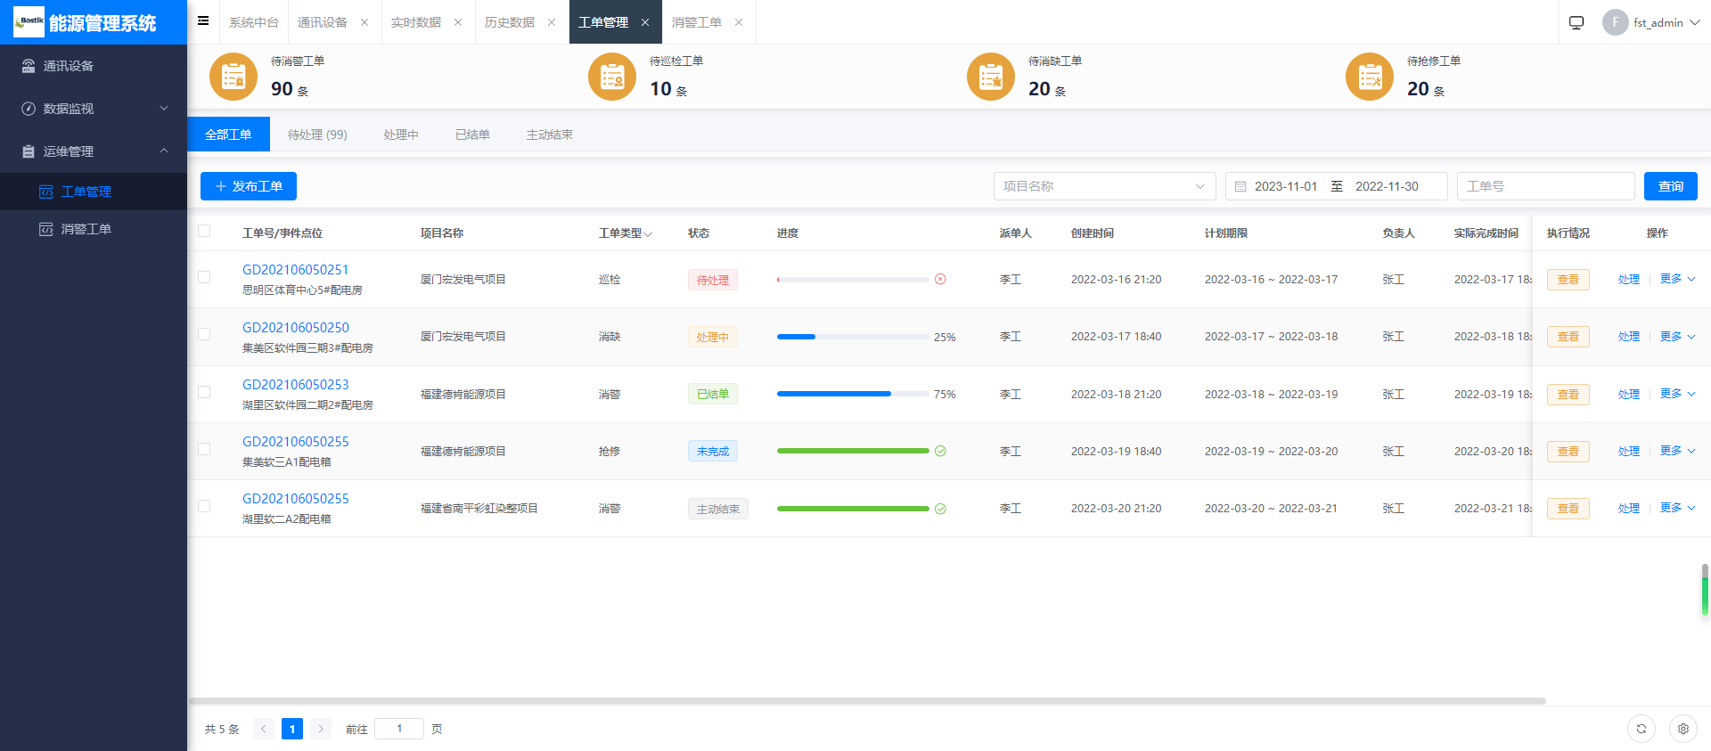Check the row for GD202106050253
This screenshot has height=751, width=1711.
(204, 392)
